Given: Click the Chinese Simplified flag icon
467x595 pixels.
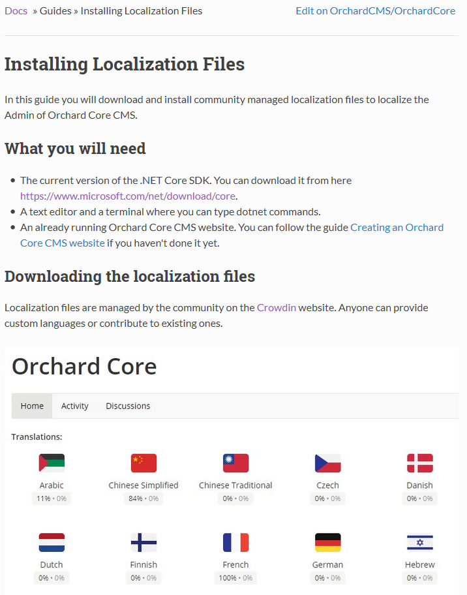Looking at the screenshot, I should (143, 463).
